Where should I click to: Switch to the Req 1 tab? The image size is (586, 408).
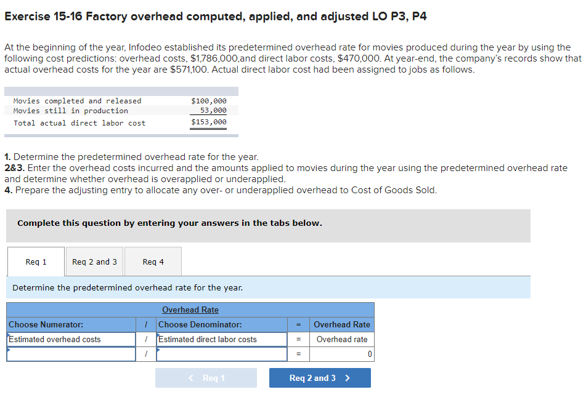click(x=35, y=261)
